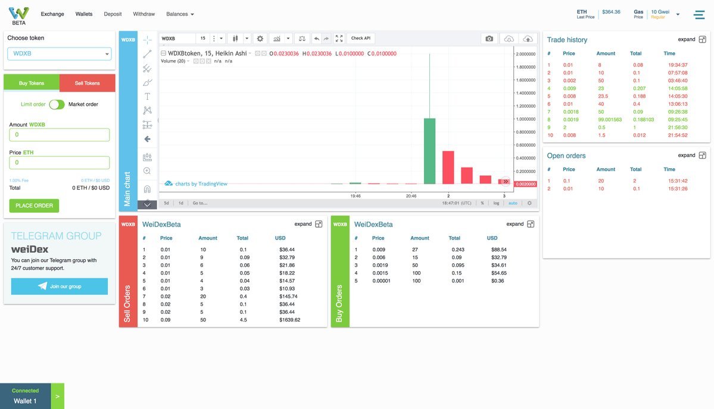Expand the Open orders panel

pos(692,155)
